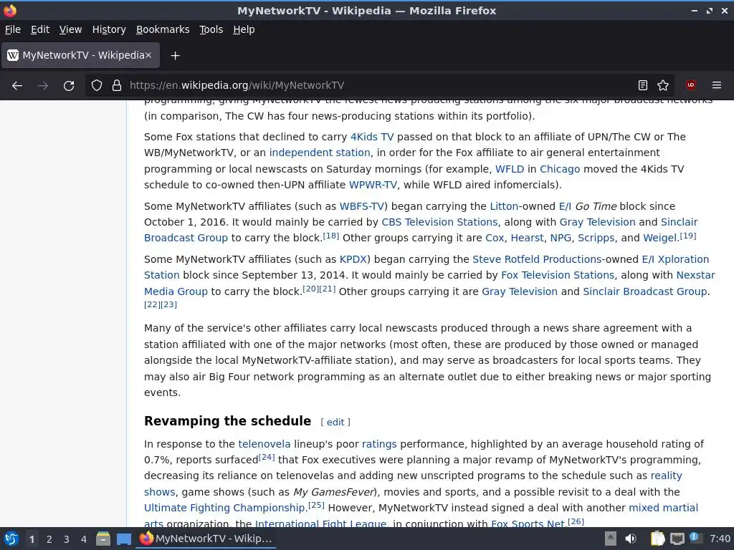Image resolution: width=734 pixels, height=550 pixels.
Task: Open the History menu
Action: point(109,29)
